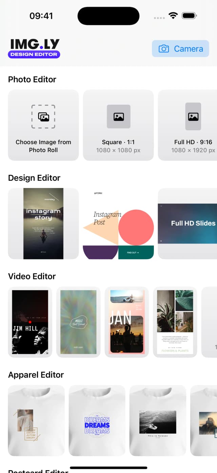Image resolution: width=217 pixels, height=473 pixels.
Task: Click the Design Editor section heading
Action: point(34,178)
